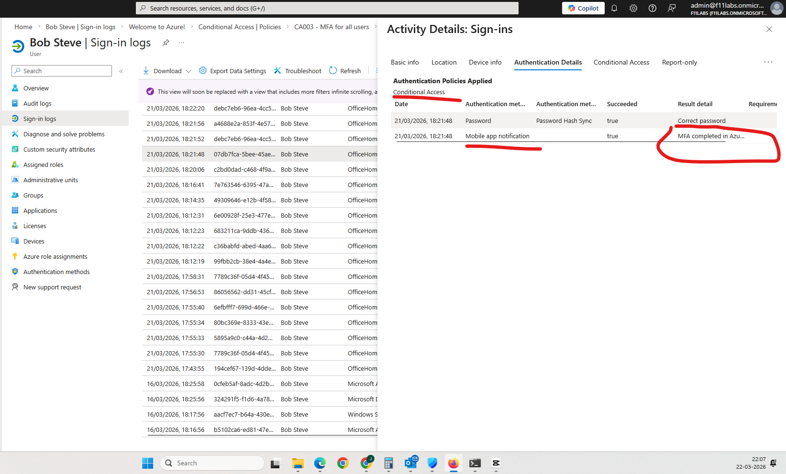Screen dimensions: 786x474
Task: Open the notifications bell icon
Action: [x=614, y=8]
